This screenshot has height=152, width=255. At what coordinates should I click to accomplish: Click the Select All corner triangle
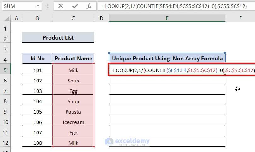pyautogui.click(x=7, y=18)
